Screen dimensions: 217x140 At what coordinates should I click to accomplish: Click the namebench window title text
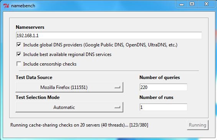point(23,6)
